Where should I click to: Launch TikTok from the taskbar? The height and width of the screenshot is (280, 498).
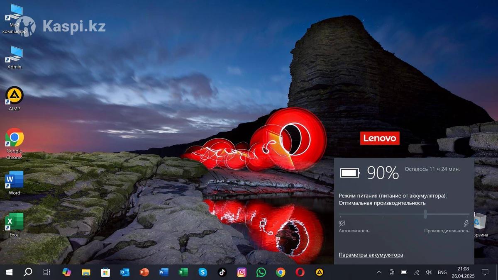click(x=222, y=272)
